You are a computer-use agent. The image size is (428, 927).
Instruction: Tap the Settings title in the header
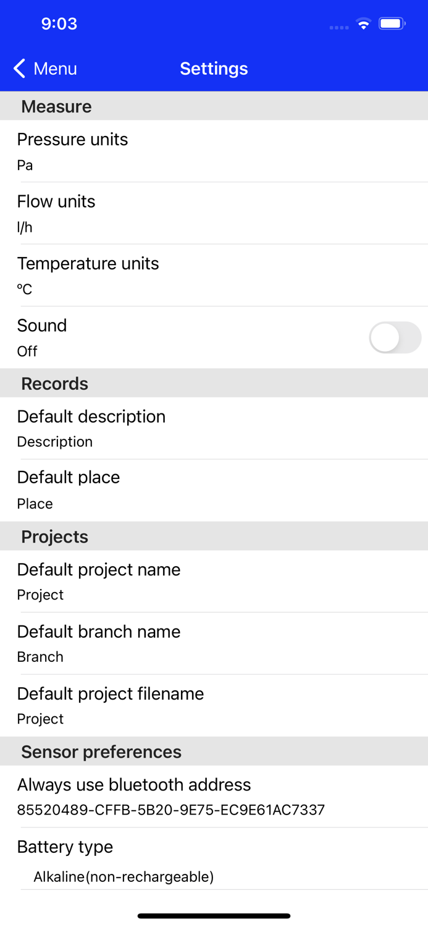pyautogui.click(x=214, y=69)
